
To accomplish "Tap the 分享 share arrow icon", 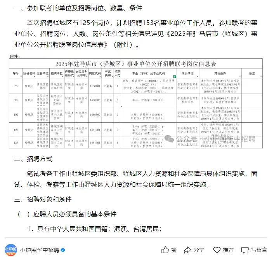I will click(187, 250).
